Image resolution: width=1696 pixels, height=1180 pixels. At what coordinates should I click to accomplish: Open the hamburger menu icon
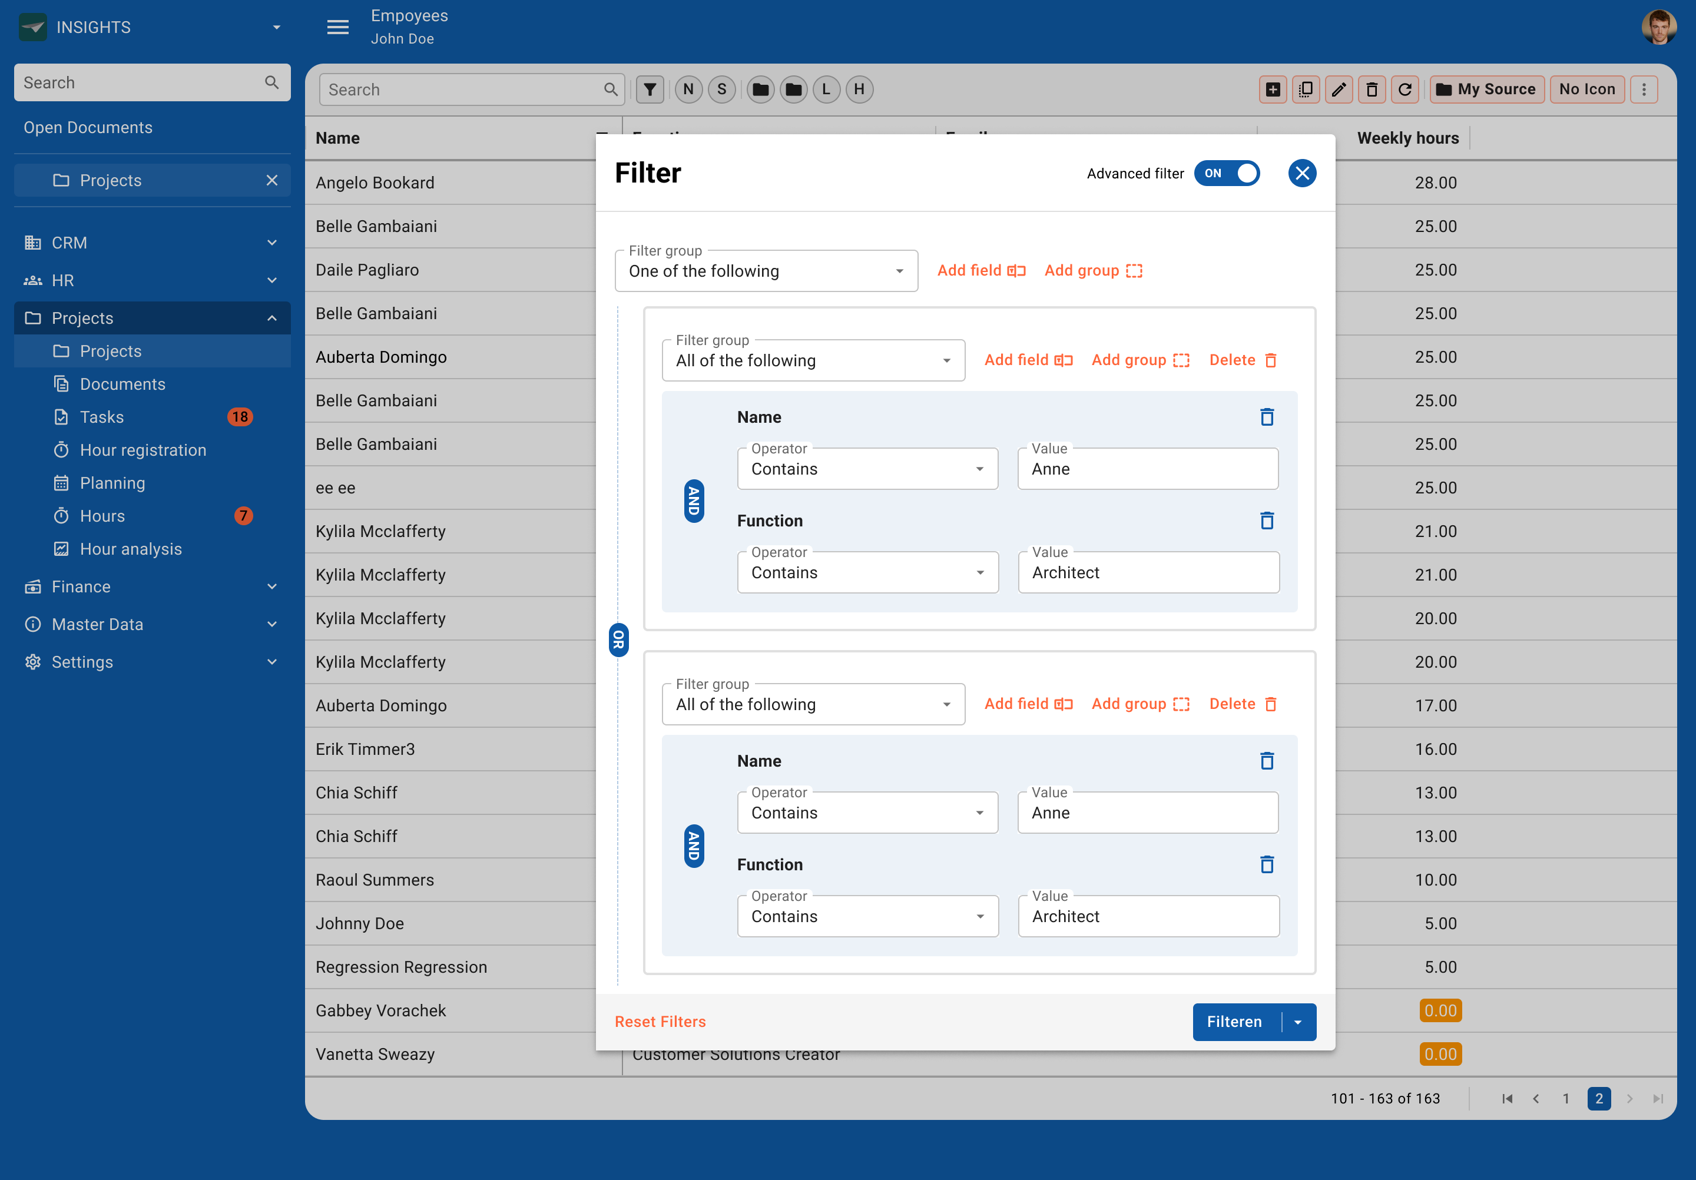tap(337, 27)
